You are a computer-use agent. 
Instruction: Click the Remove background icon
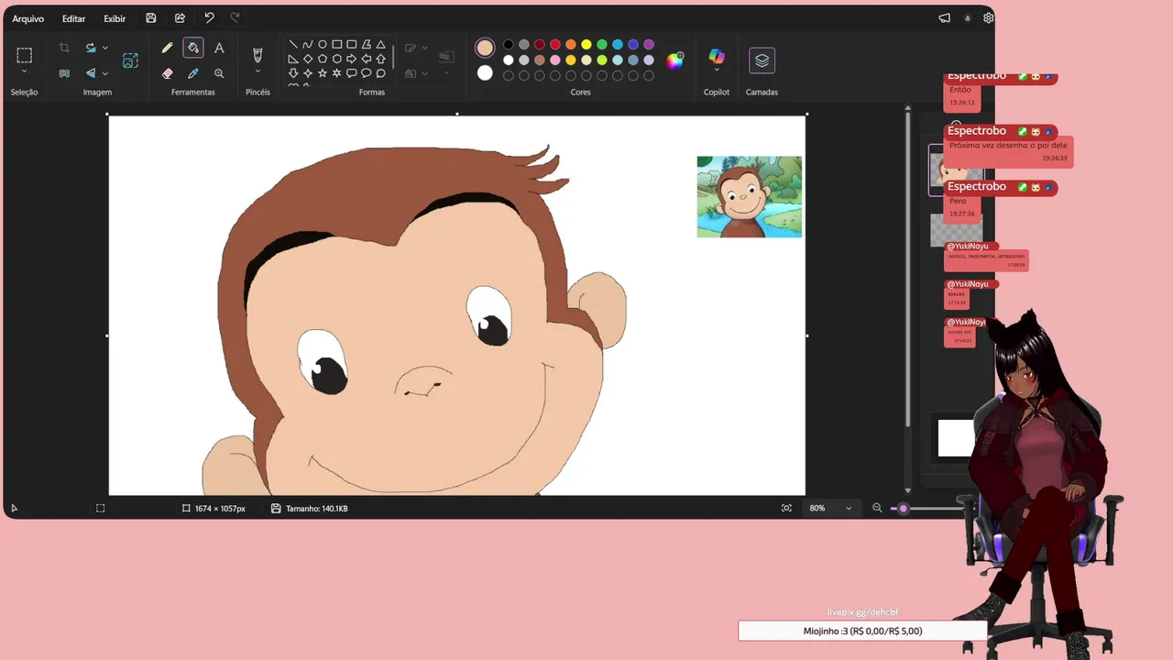[64, 73]
